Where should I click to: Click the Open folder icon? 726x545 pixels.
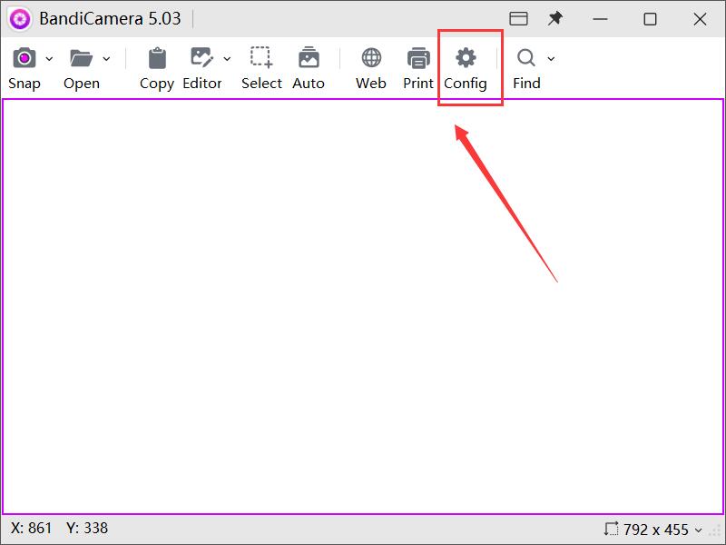click(x=82, y=59)
